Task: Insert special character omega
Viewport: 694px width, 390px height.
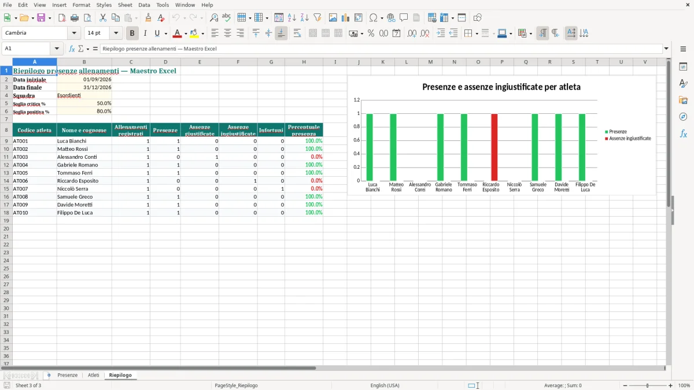Action: pyautogui.click(x=374, y=18)
